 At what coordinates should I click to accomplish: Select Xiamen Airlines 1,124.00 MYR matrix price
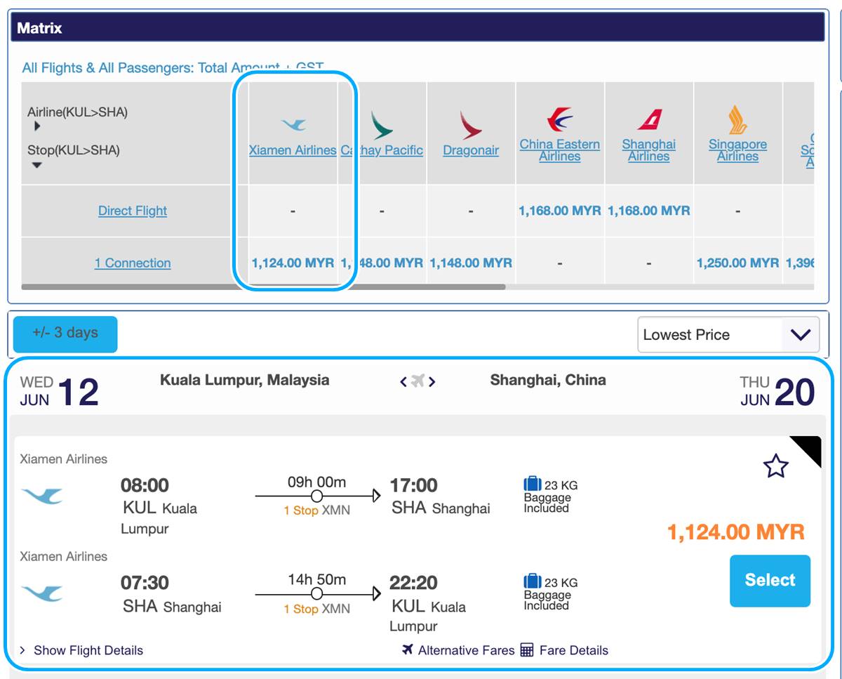pos(293,263)
